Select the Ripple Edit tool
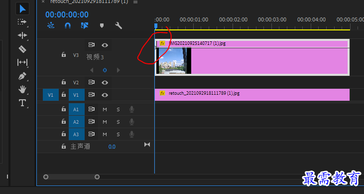 click(22, 35)
